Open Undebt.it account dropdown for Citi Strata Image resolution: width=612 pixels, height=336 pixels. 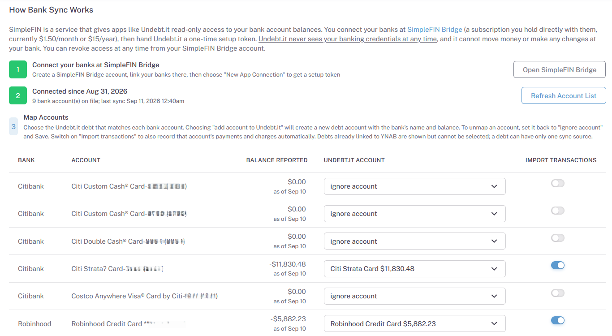(415, 269)
